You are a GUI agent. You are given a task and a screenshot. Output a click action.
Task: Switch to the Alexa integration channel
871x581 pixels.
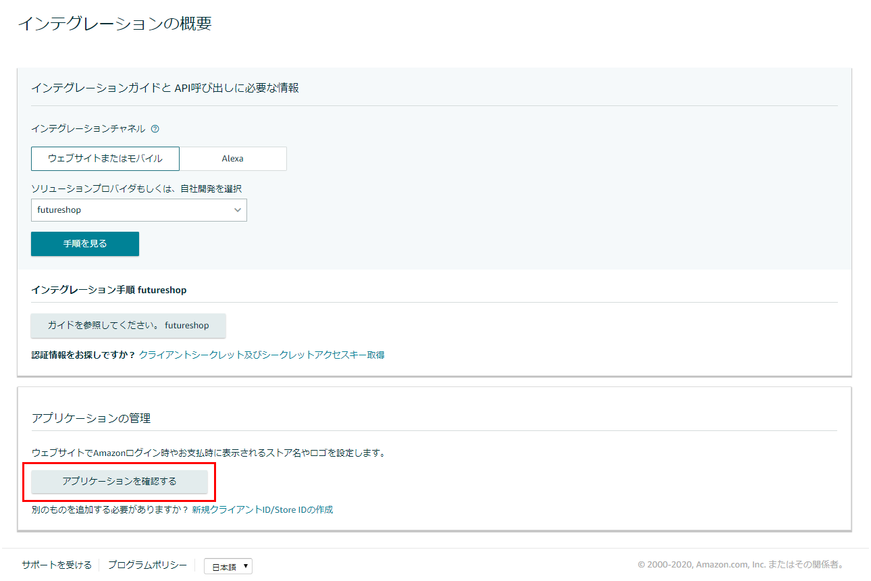pyautogui.click(x=232, y=158)
